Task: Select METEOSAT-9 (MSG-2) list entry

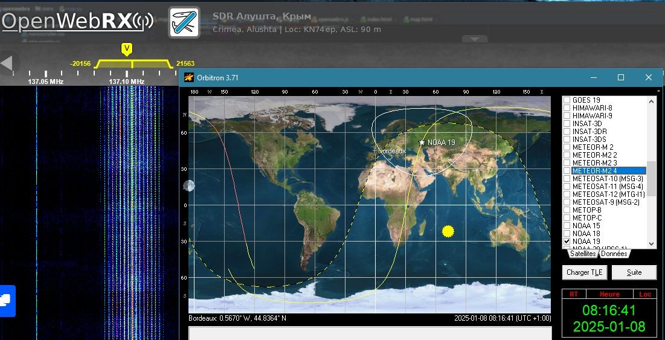Action: tap(606, 202)
